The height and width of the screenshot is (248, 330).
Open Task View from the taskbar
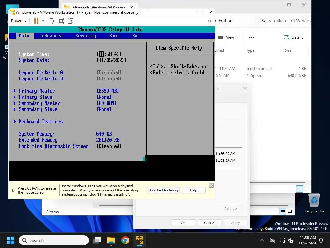[x=97, y=240]
